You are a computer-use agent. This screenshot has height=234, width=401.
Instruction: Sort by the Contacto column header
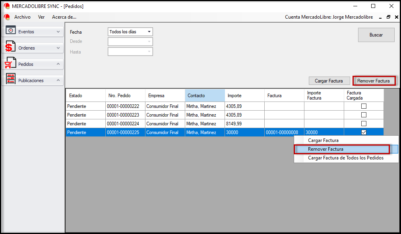click(205, 96)
